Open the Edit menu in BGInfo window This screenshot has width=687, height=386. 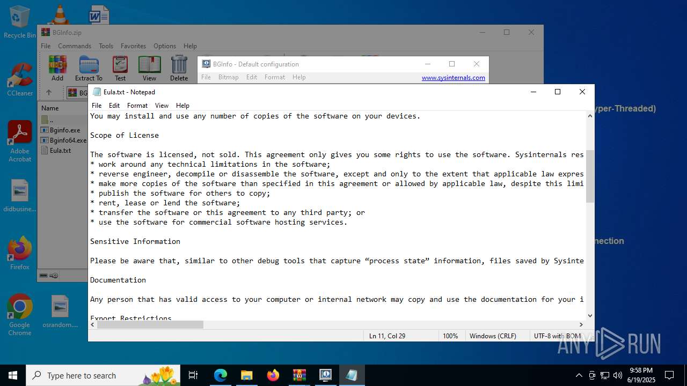pos(252,77)
